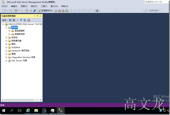Open an Analysis Services DMX query icon

[63, 11]
